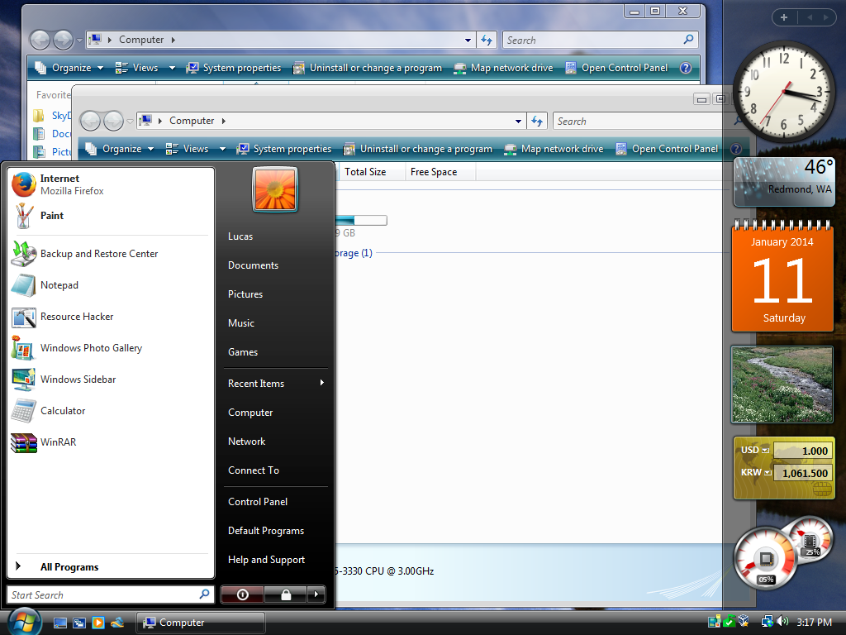Click Switch between windows quick launch icon

(78, 623)
